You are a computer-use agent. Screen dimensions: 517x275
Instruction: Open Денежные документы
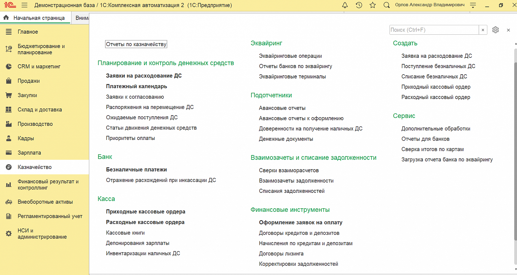286,139
